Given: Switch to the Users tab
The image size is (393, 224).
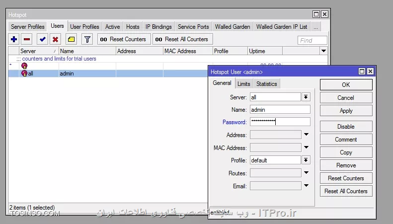Looking at the screenshot, I should (57, 26).
